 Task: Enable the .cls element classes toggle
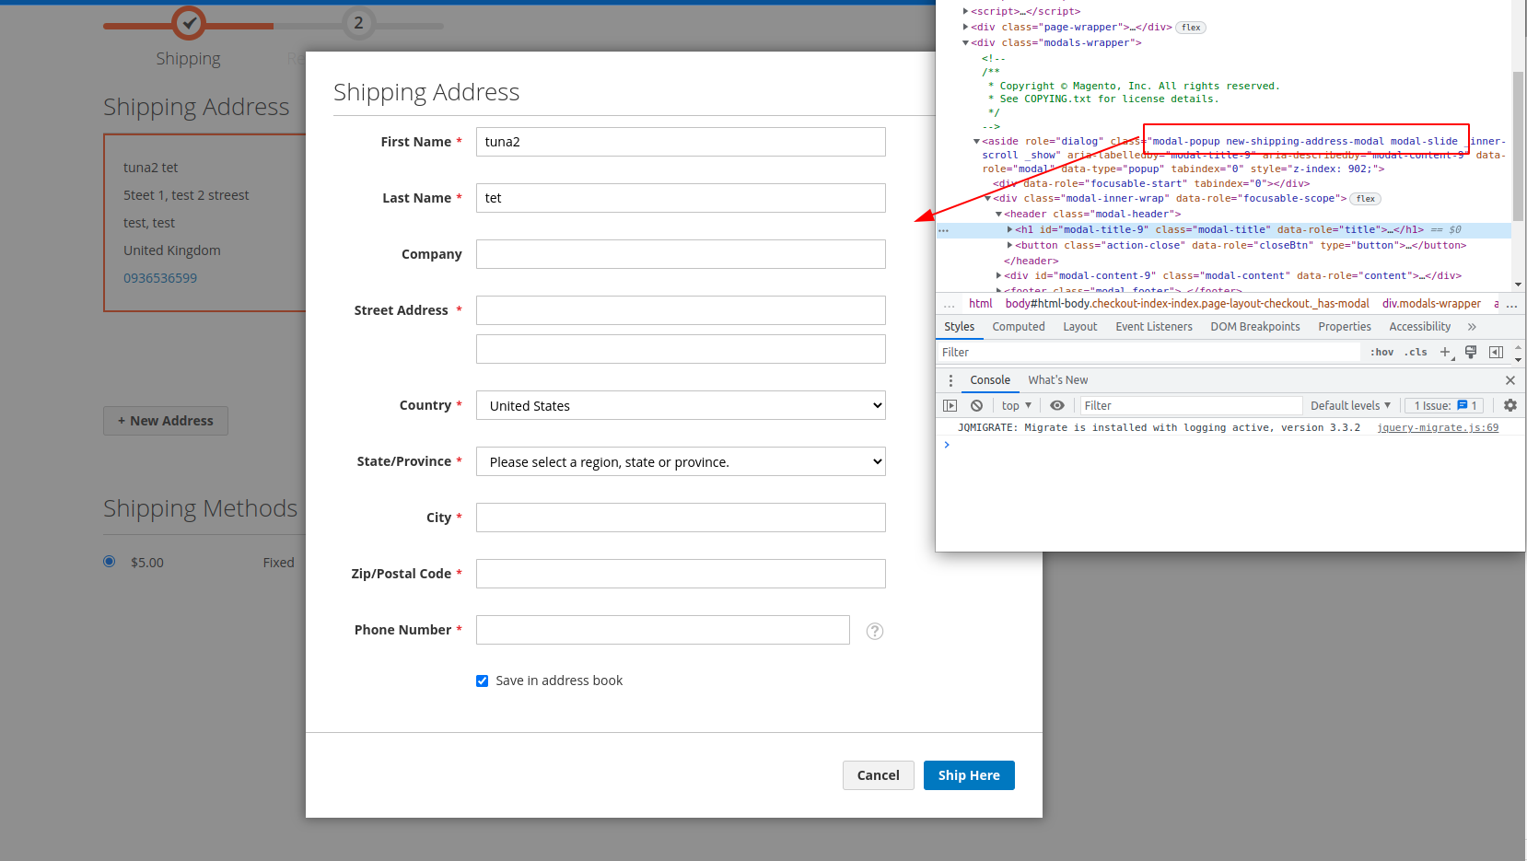coord(1416,352)
